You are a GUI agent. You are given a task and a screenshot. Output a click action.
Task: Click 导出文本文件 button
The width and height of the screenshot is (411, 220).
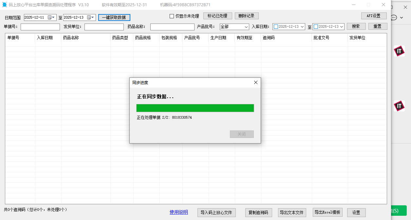pyautogui.click(x=292, y=212)
